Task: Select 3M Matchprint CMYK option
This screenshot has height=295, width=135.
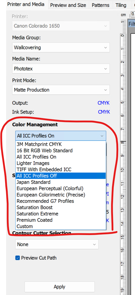Action: point(61,144)
